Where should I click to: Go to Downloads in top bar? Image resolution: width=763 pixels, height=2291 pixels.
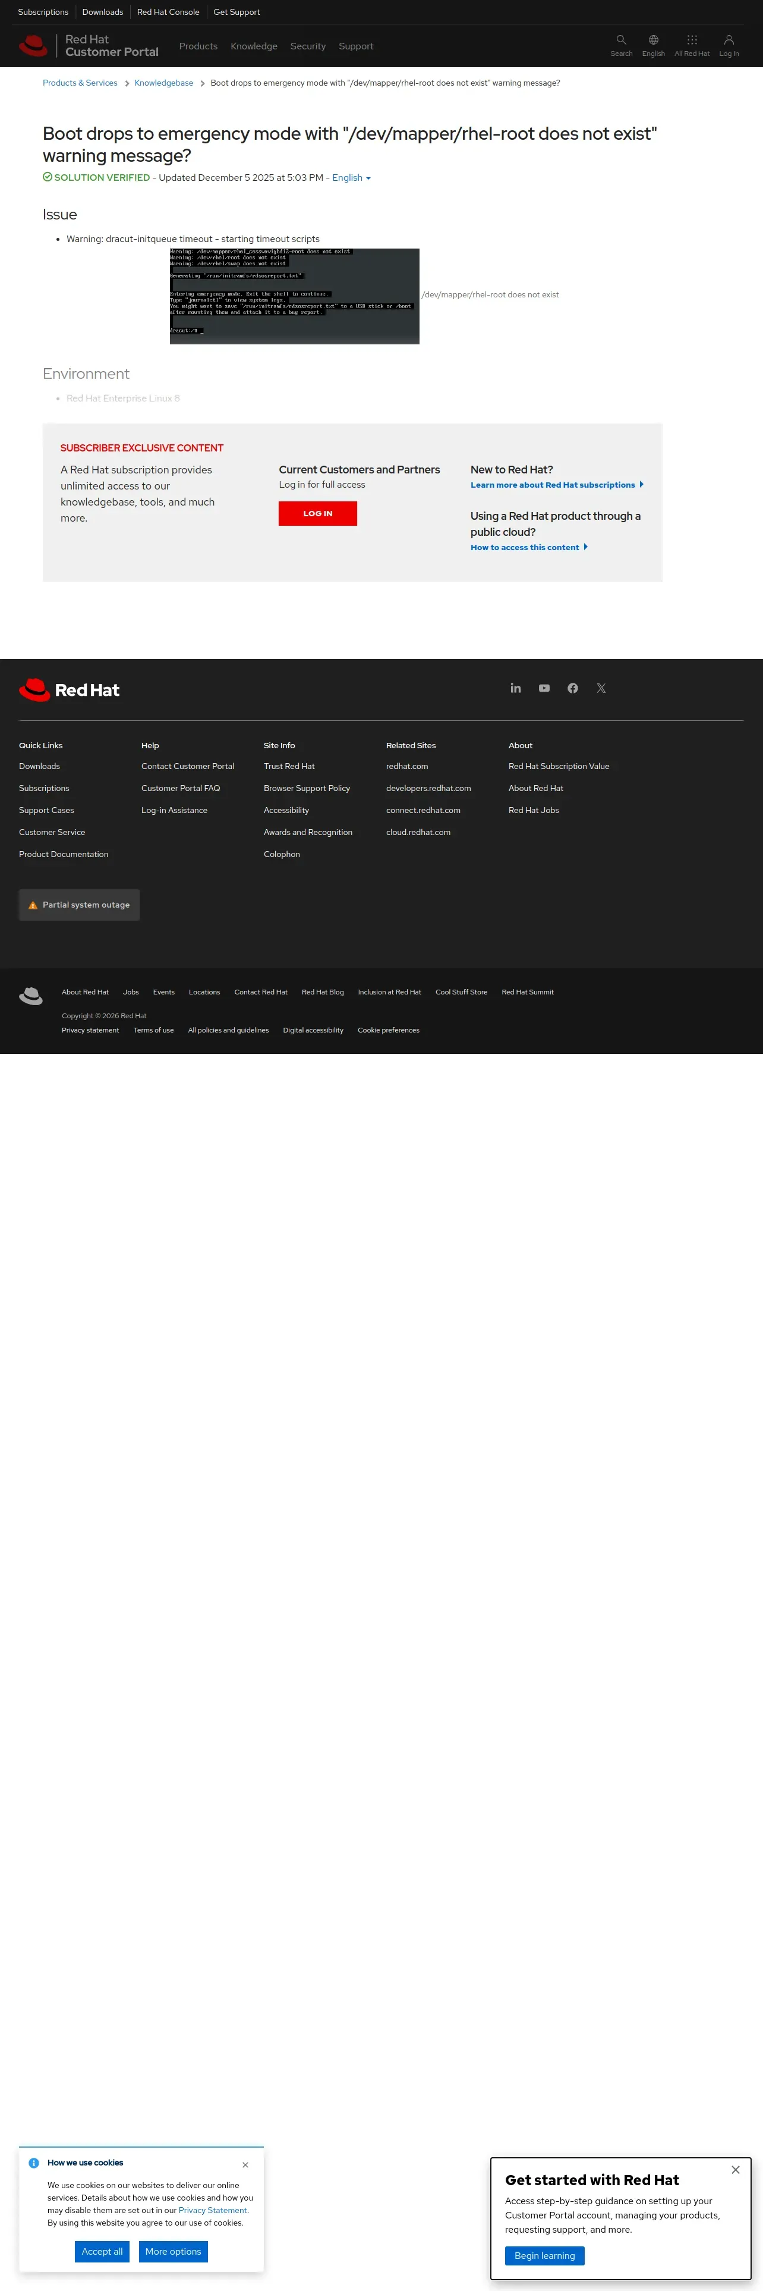coord(102,12)
